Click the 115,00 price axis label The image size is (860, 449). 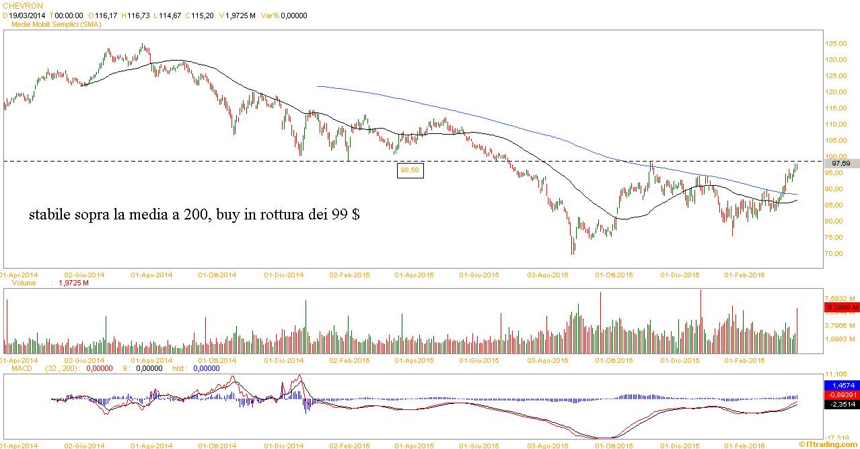click(x=836, y=108)
